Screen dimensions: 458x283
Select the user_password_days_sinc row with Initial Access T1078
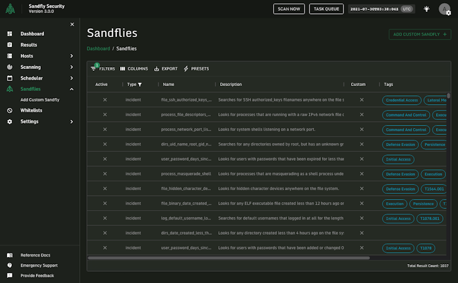[x=267, y=248]
